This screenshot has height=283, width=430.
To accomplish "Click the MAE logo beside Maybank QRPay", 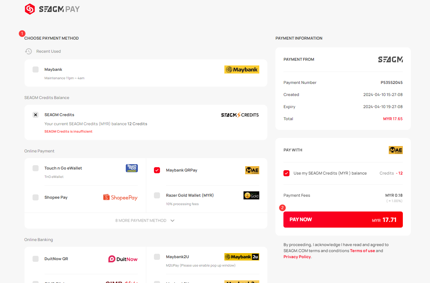I will pos(252,170).
